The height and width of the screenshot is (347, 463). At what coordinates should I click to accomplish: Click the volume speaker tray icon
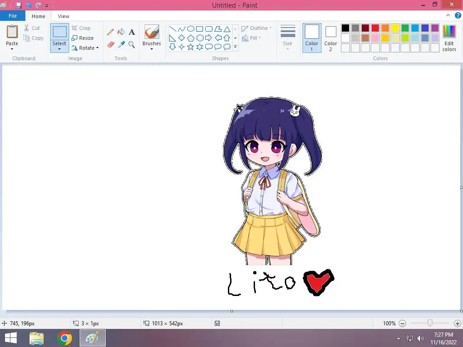tap(420, 338)
